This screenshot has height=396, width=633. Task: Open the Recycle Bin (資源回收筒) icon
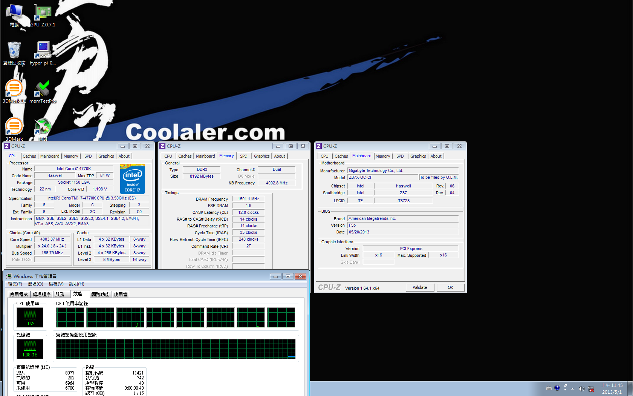(14, 53)
